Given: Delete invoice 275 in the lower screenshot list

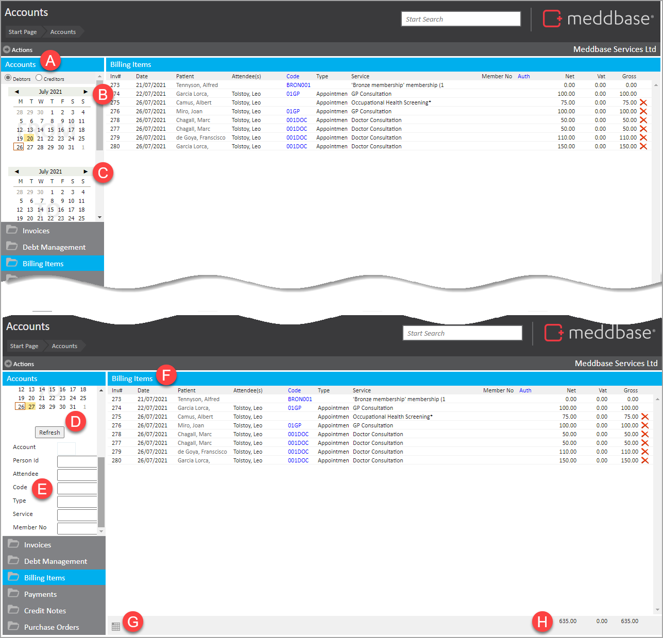Looking at the screenshot, I should click(645, 417).
